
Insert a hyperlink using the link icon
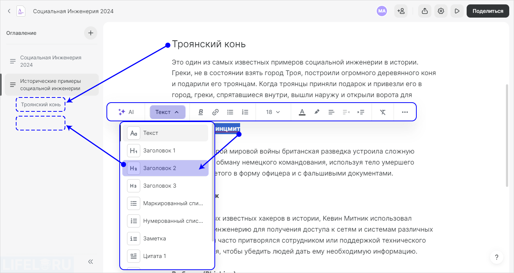pos(216,112)
